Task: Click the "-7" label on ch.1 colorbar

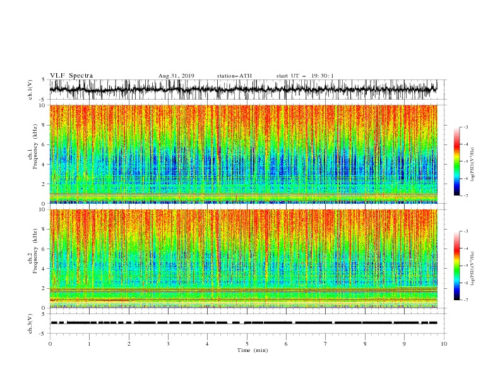Action: (465, 196)
